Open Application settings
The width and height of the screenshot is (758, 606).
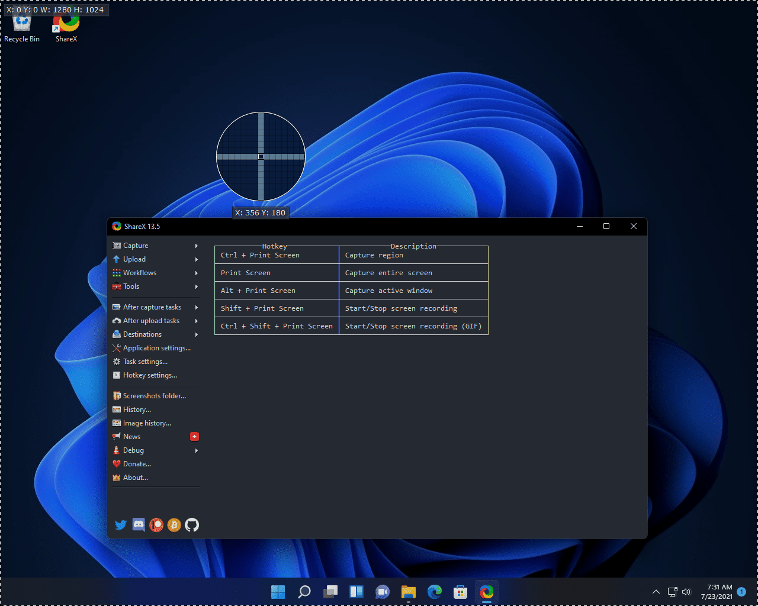tap(156, 348)
